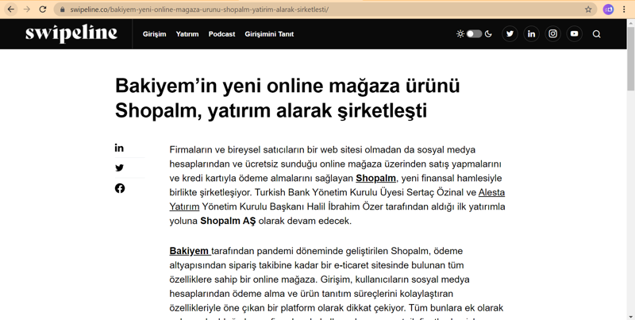The width and height of the screenshot is (635, 320).
Task: Open Swipeline's Twitter profile from header
Action: (x=510, y=34)
